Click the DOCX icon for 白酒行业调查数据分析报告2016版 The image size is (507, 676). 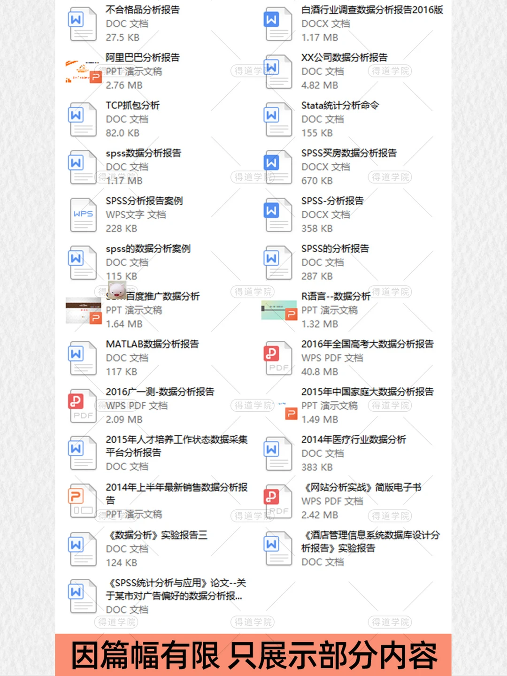(277, 23)
